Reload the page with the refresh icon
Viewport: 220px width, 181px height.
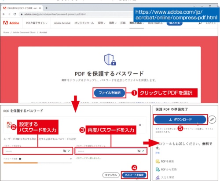pyautogui.click(x=15, y=14)
